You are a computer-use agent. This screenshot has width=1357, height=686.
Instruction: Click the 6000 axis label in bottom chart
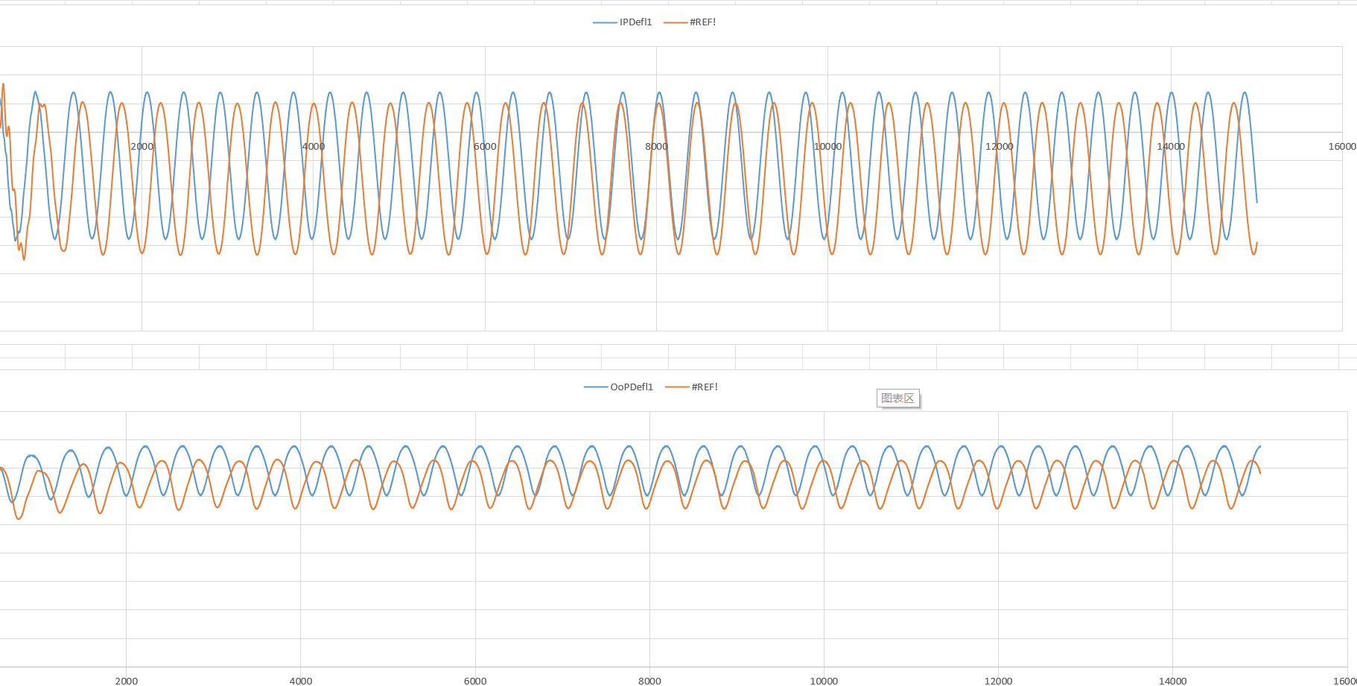pos(475,681)
